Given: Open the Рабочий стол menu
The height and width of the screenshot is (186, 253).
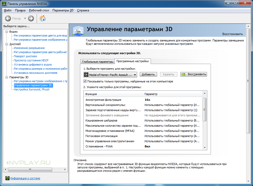Looking at the screenshot, I should click(x=39, y=10).
